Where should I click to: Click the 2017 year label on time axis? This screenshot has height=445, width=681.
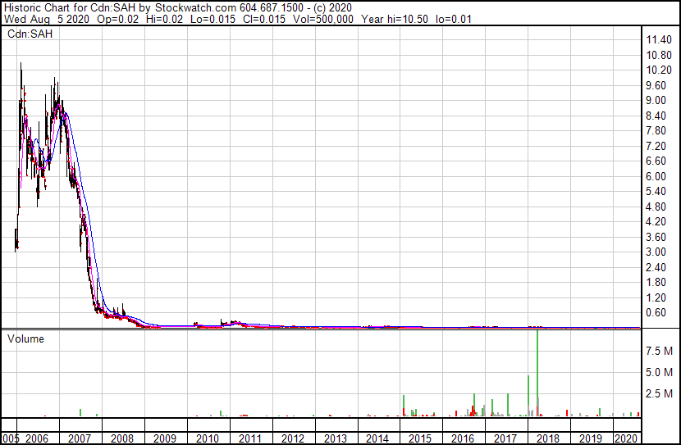505,438
